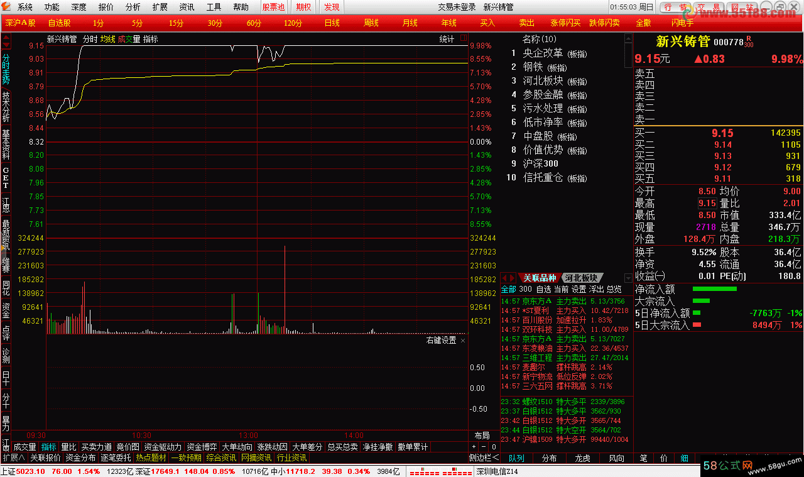Viewport: 804px width, 477px height.
Task: Click 央企改革 in the sector list
Action: tap(543, 53)
